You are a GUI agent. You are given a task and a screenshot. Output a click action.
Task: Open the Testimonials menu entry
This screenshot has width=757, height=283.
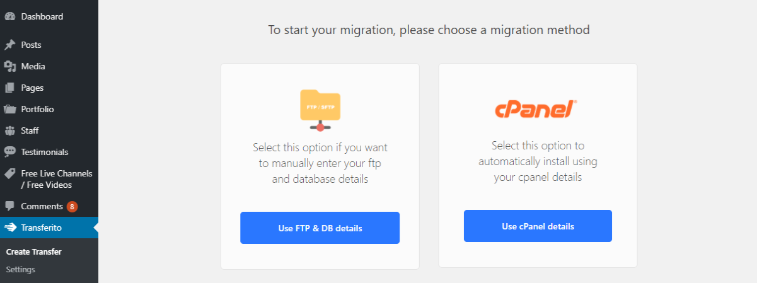coord(49,152)
